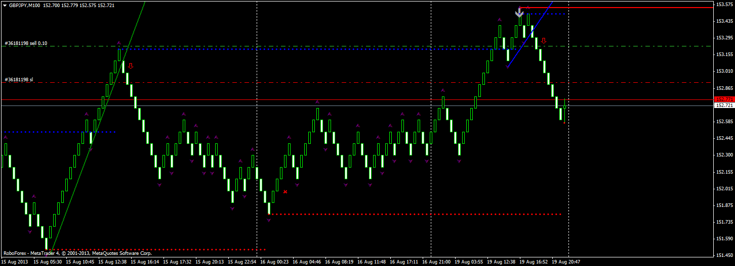Viewport: 735px width, 266px height.
Task: Click the '15 Aug 2013' date label
Action: [x=15, y=262]
